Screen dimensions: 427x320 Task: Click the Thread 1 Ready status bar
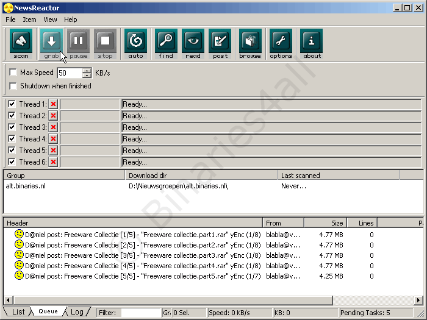(x=271, y=104)
